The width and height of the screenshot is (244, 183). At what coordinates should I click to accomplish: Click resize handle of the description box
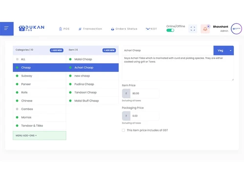233,80
